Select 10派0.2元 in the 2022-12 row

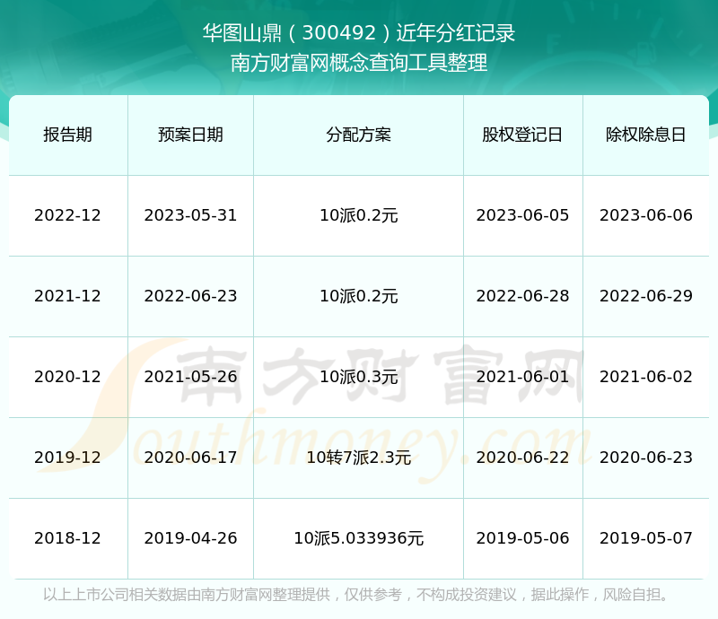(x=358, y=215)
